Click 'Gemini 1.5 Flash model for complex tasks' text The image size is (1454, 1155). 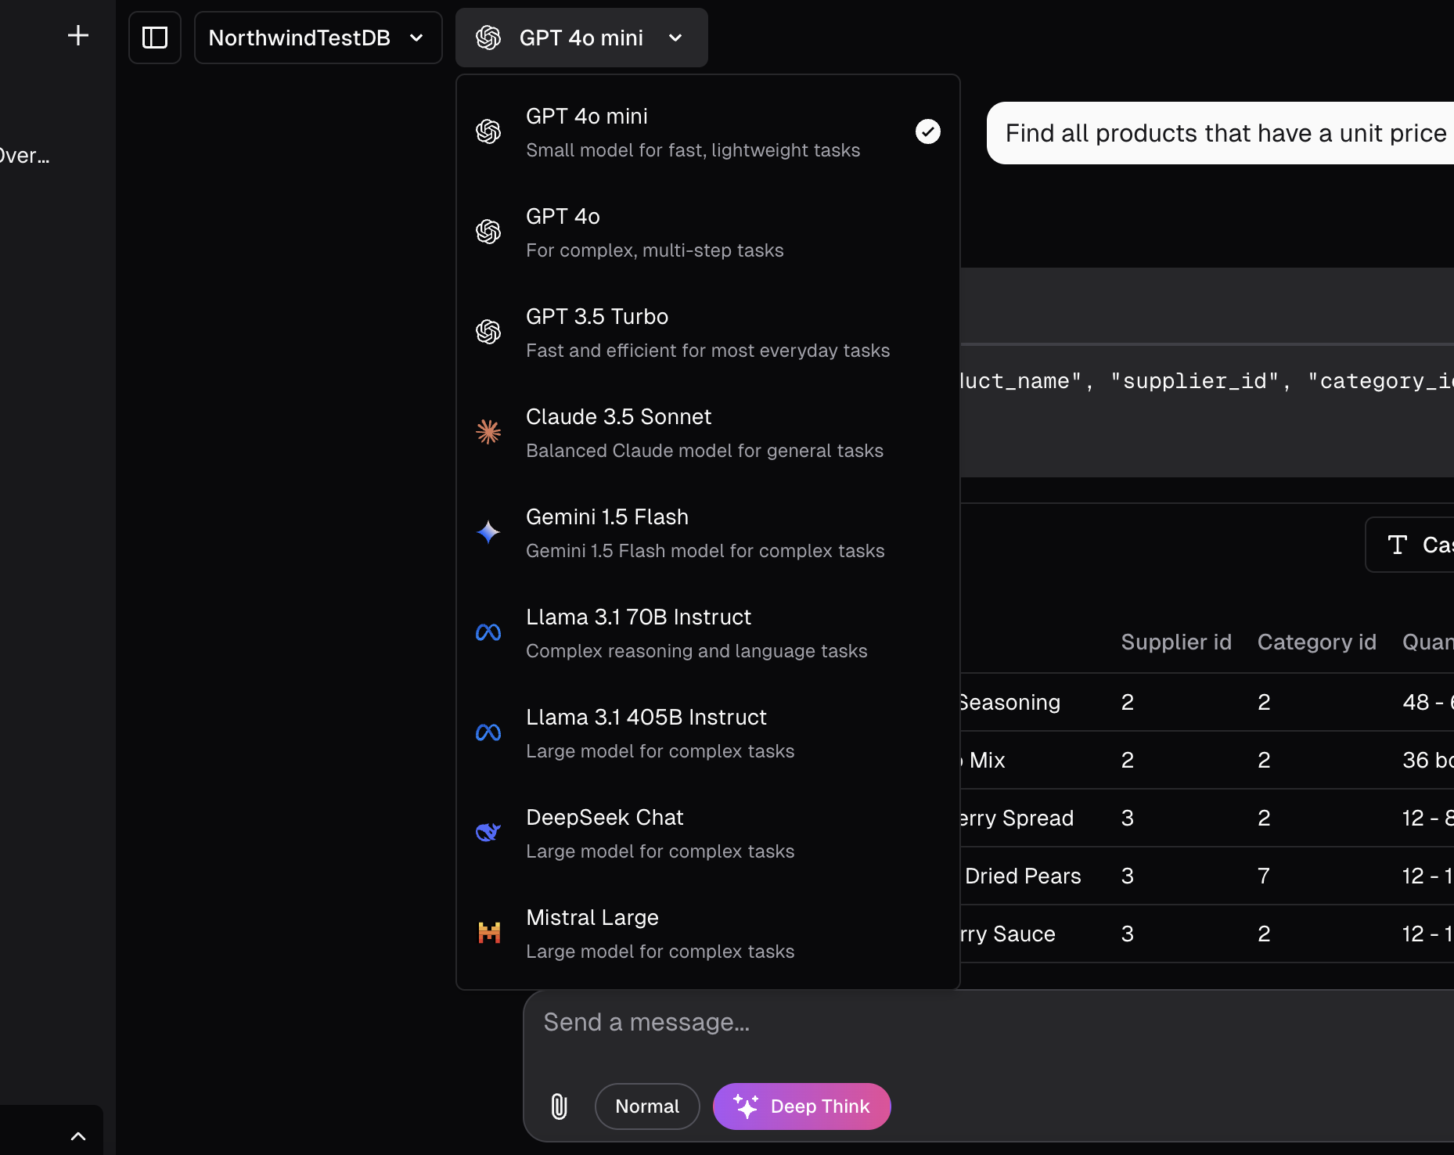706,551
